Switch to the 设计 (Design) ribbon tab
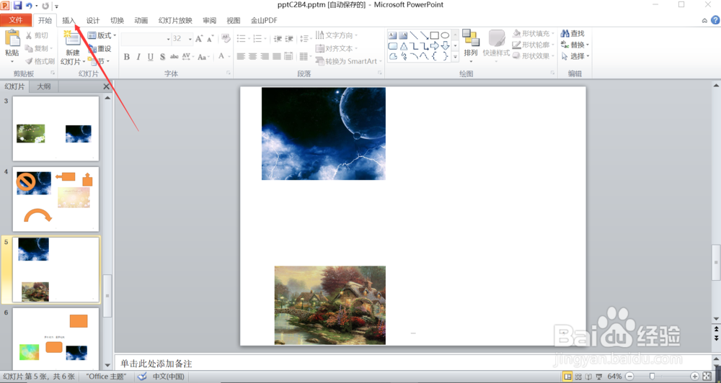Image resolution: width=721 pixels, height=383 pixels. pyautogui.click(x=93, y=20)
